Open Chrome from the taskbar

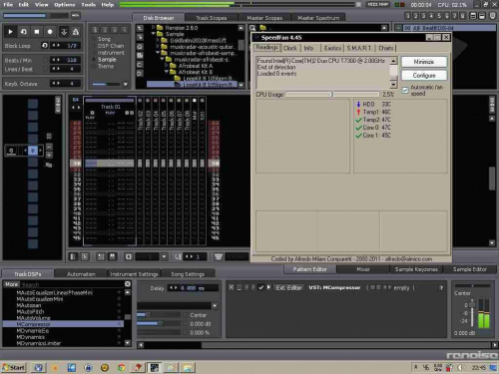click(x=121, y=367)
